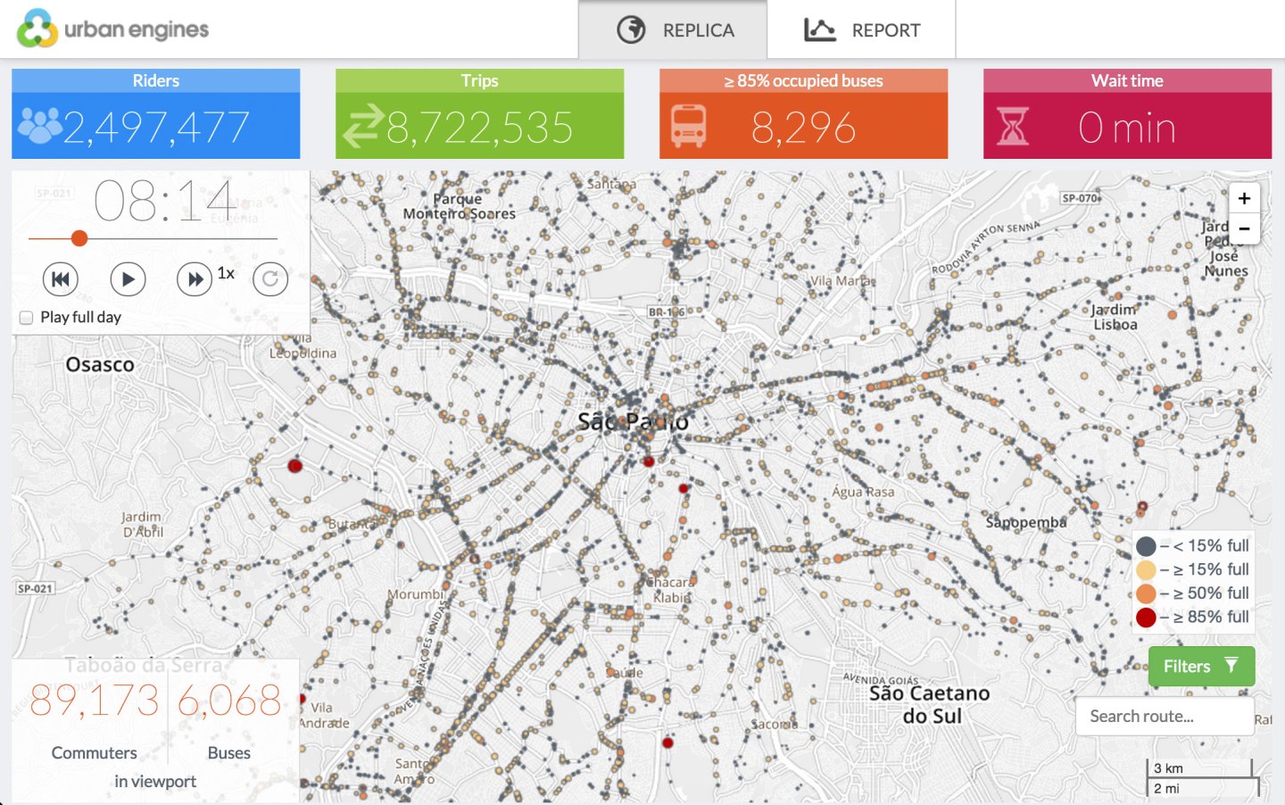Viewport: 1285px width, 805px height.
Task: Switch to the REPLICA tab
Action: (674, 30)
